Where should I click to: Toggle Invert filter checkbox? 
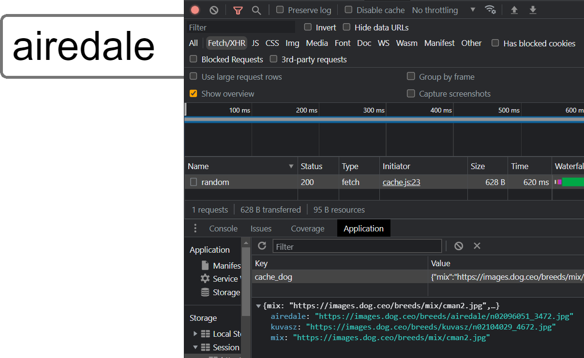pyautogui.click(x=308, y=27)
